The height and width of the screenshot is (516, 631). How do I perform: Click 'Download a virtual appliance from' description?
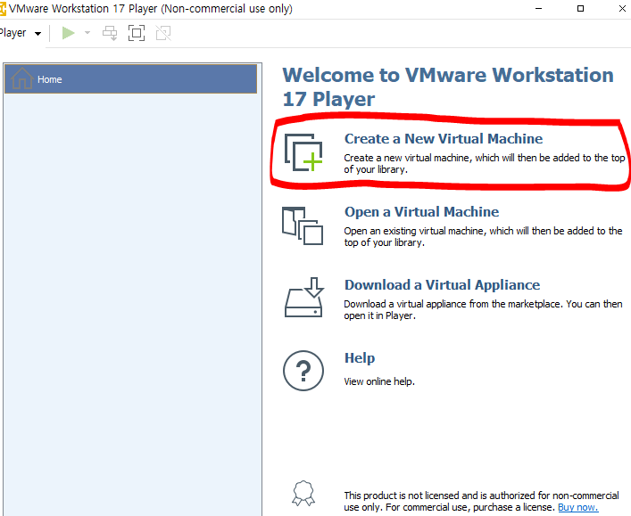(x=483, y=310)
